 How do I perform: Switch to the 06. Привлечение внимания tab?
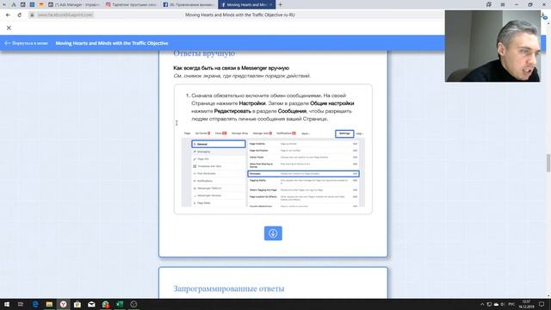(x=188, y=4)
